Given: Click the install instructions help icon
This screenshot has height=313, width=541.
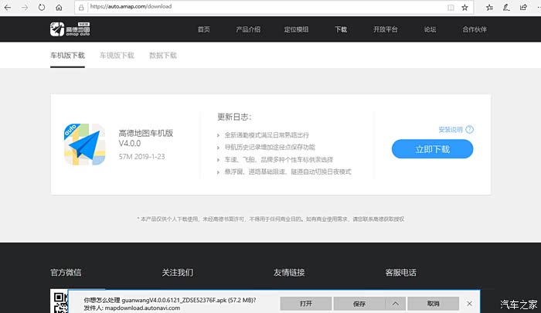Looking at the screenshot, I should pyautogui.click(x=469, y=130).
